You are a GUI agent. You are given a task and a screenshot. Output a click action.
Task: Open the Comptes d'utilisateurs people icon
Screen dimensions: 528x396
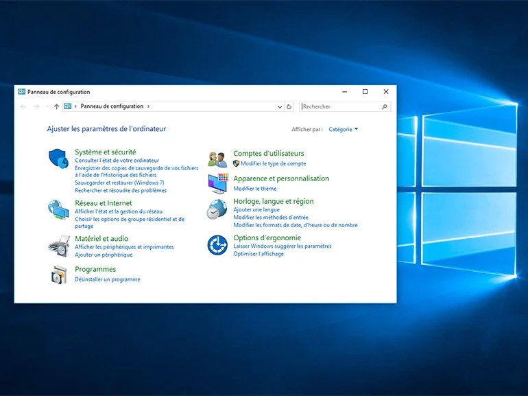point(217,160)
